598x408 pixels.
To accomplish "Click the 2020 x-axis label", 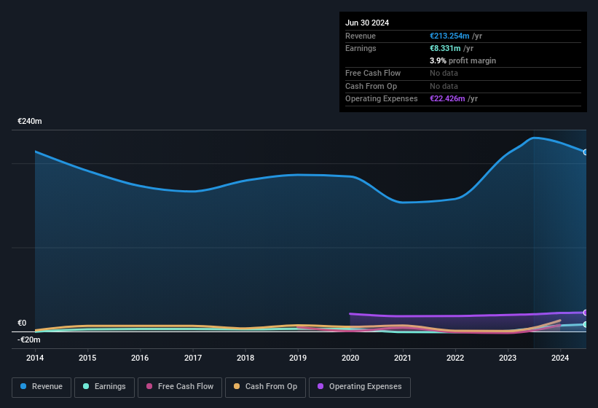I will (x=350, y=358).
